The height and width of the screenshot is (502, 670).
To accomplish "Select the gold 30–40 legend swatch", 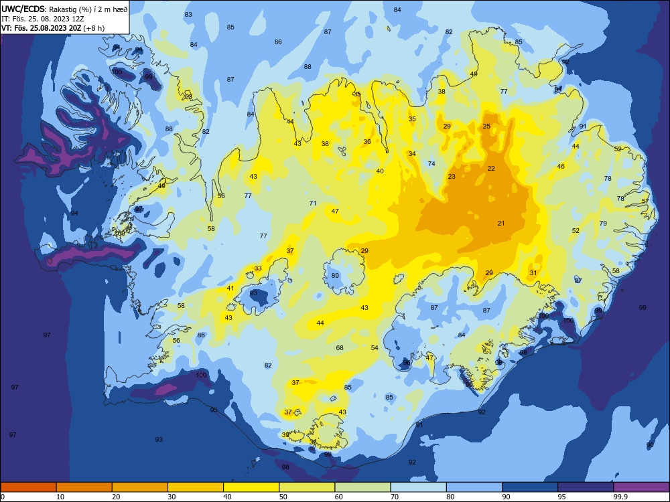I will [x=196, y=487].
